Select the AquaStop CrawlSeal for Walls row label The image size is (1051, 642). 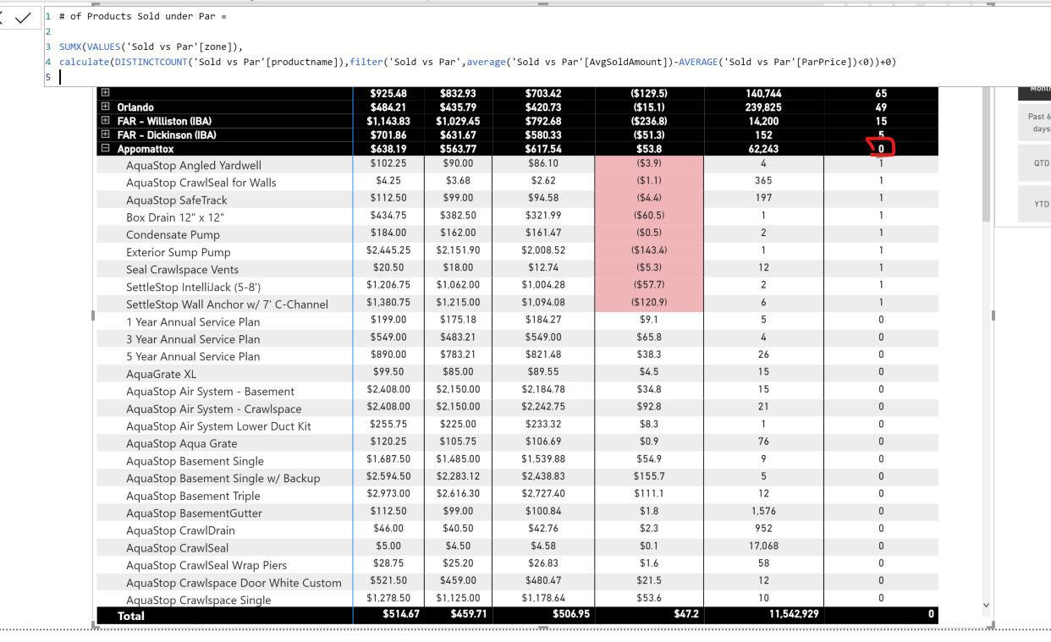201,183
